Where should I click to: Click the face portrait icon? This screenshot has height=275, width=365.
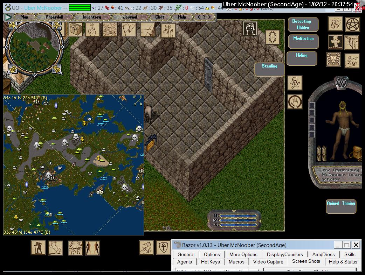tap(250, 29)
